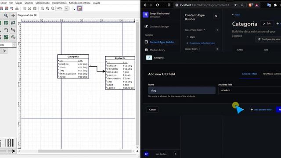
Task: Reload the browser page
Action: point(158,5)
